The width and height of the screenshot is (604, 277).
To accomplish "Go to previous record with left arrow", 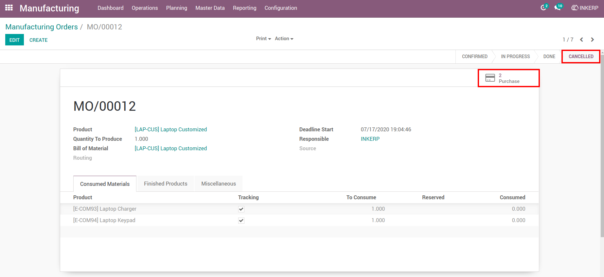I will [x=581, y=40].
